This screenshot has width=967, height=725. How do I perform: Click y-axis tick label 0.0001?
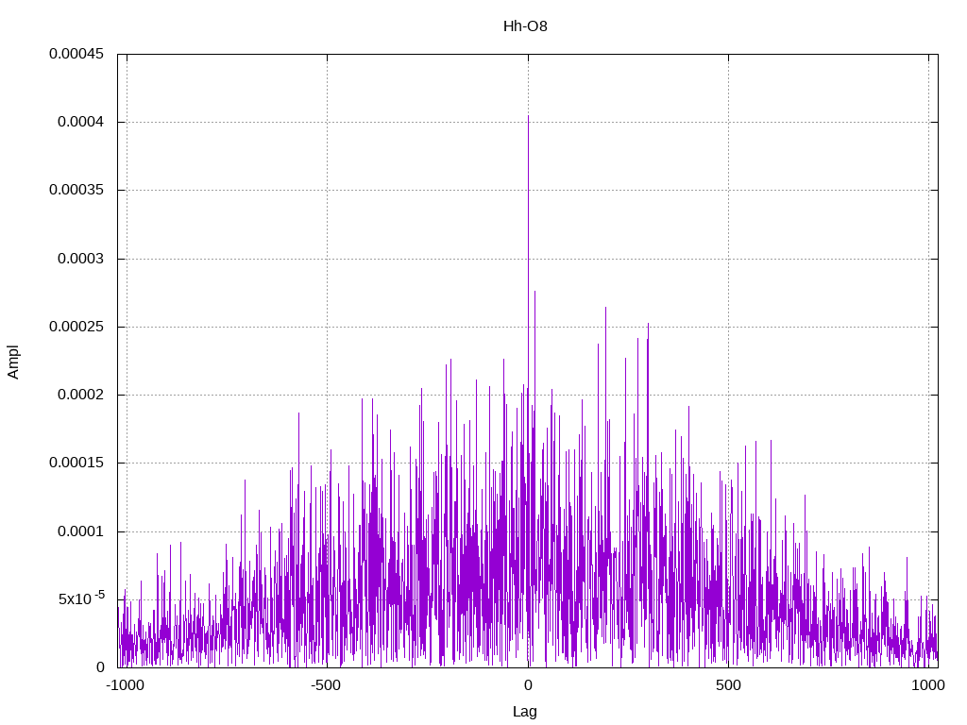tap(81, 531)
